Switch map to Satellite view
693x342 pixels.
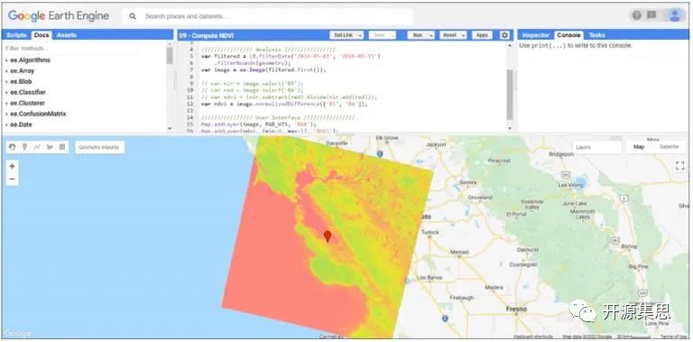coord(669,147)
